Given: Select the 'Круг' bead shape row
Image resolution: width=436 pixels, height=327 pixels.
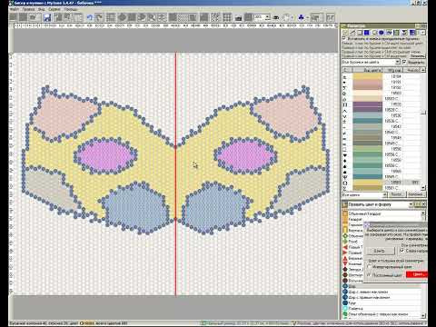Looking at the screenshot, I should pyautogui.click(x=381, y=302).
